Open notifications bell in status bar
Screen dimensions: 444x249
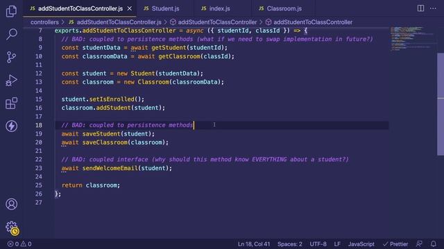click(x=433, y=243)
